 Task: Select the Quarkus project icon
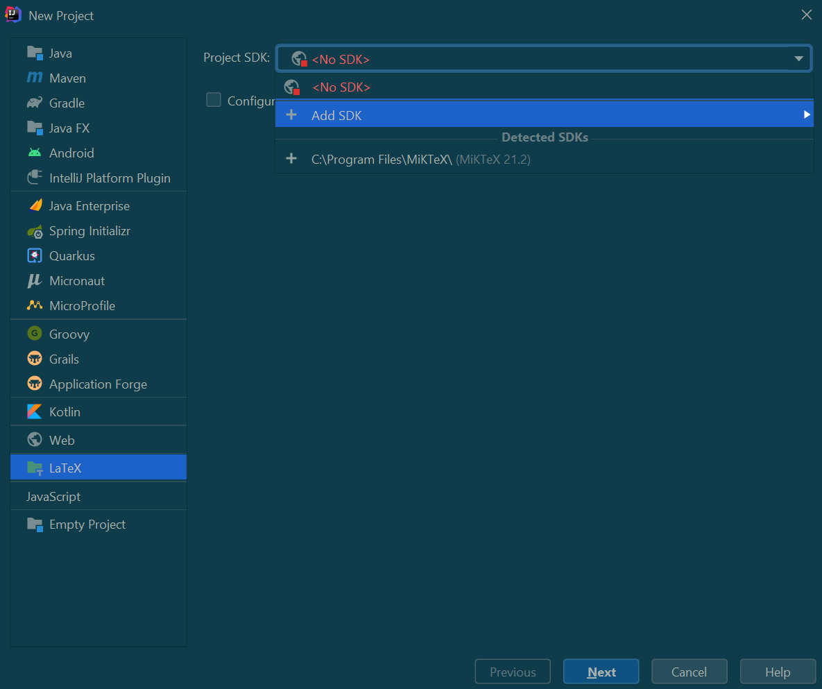coord(35,255)
